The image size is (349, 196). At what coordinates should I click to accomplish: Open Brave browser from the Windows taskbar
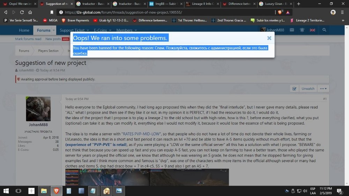pyautogui.click(x=56, y=191)
